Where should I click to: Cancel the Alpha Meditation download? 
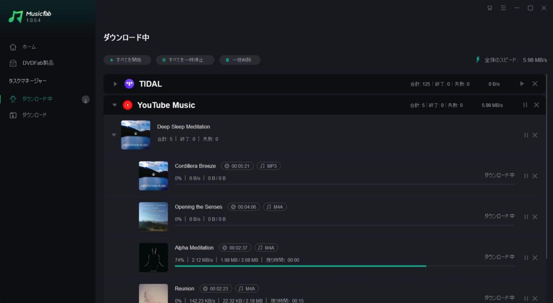(x=535, y=258)
